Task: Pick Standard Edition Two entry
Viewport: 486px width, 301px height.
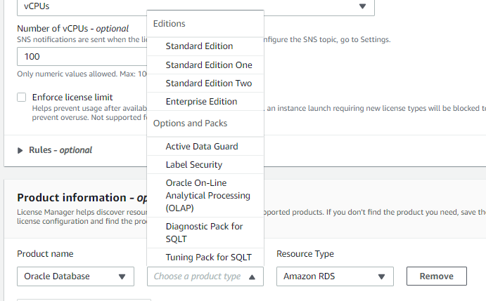Action: [x=205, y=83]
